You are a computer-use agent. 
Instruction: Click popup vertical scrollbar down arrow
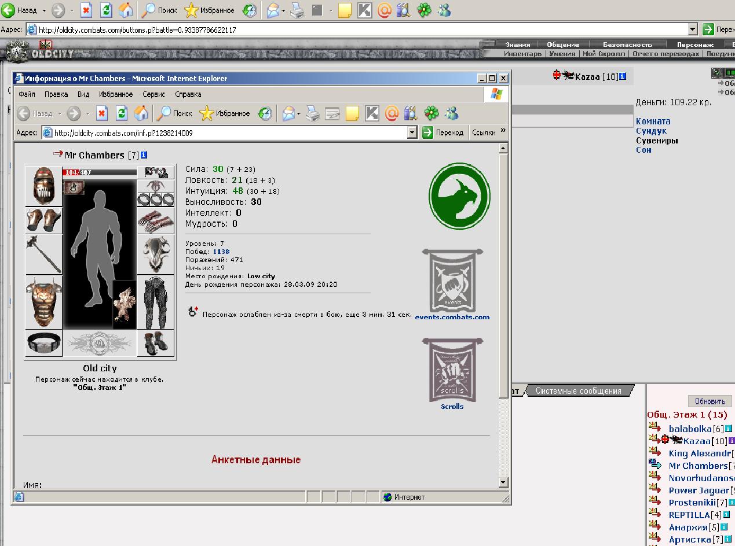click(503, 482)
